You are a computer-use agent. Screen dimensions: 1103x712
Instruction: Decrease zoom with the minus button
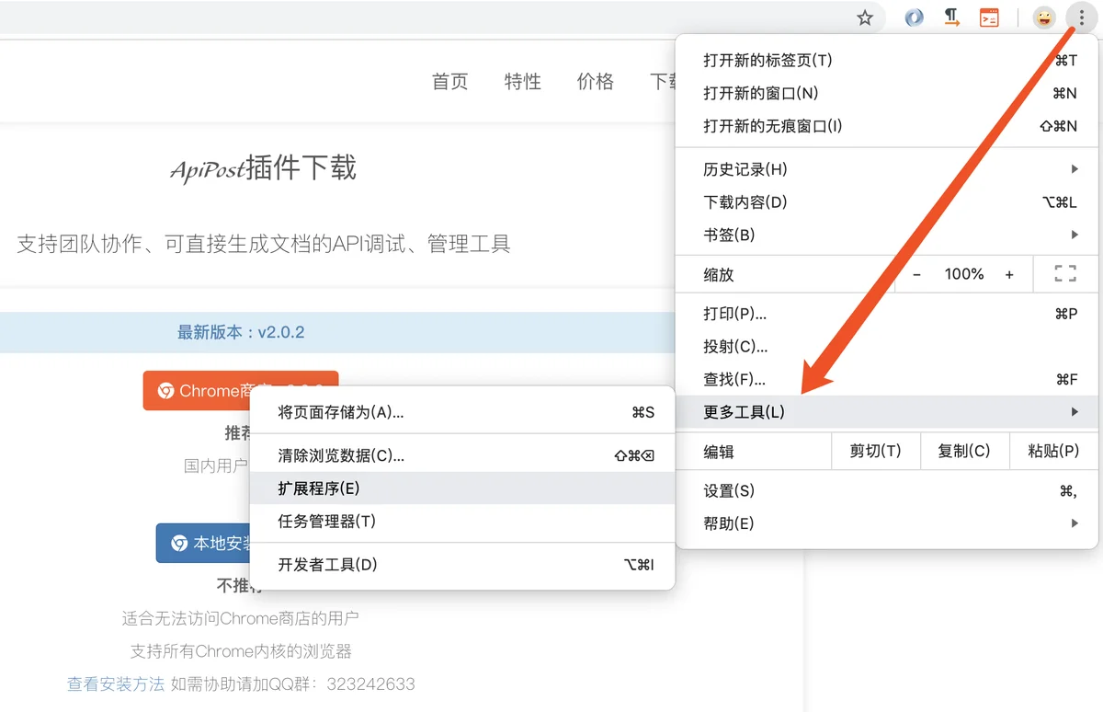[x=916, y=274]
